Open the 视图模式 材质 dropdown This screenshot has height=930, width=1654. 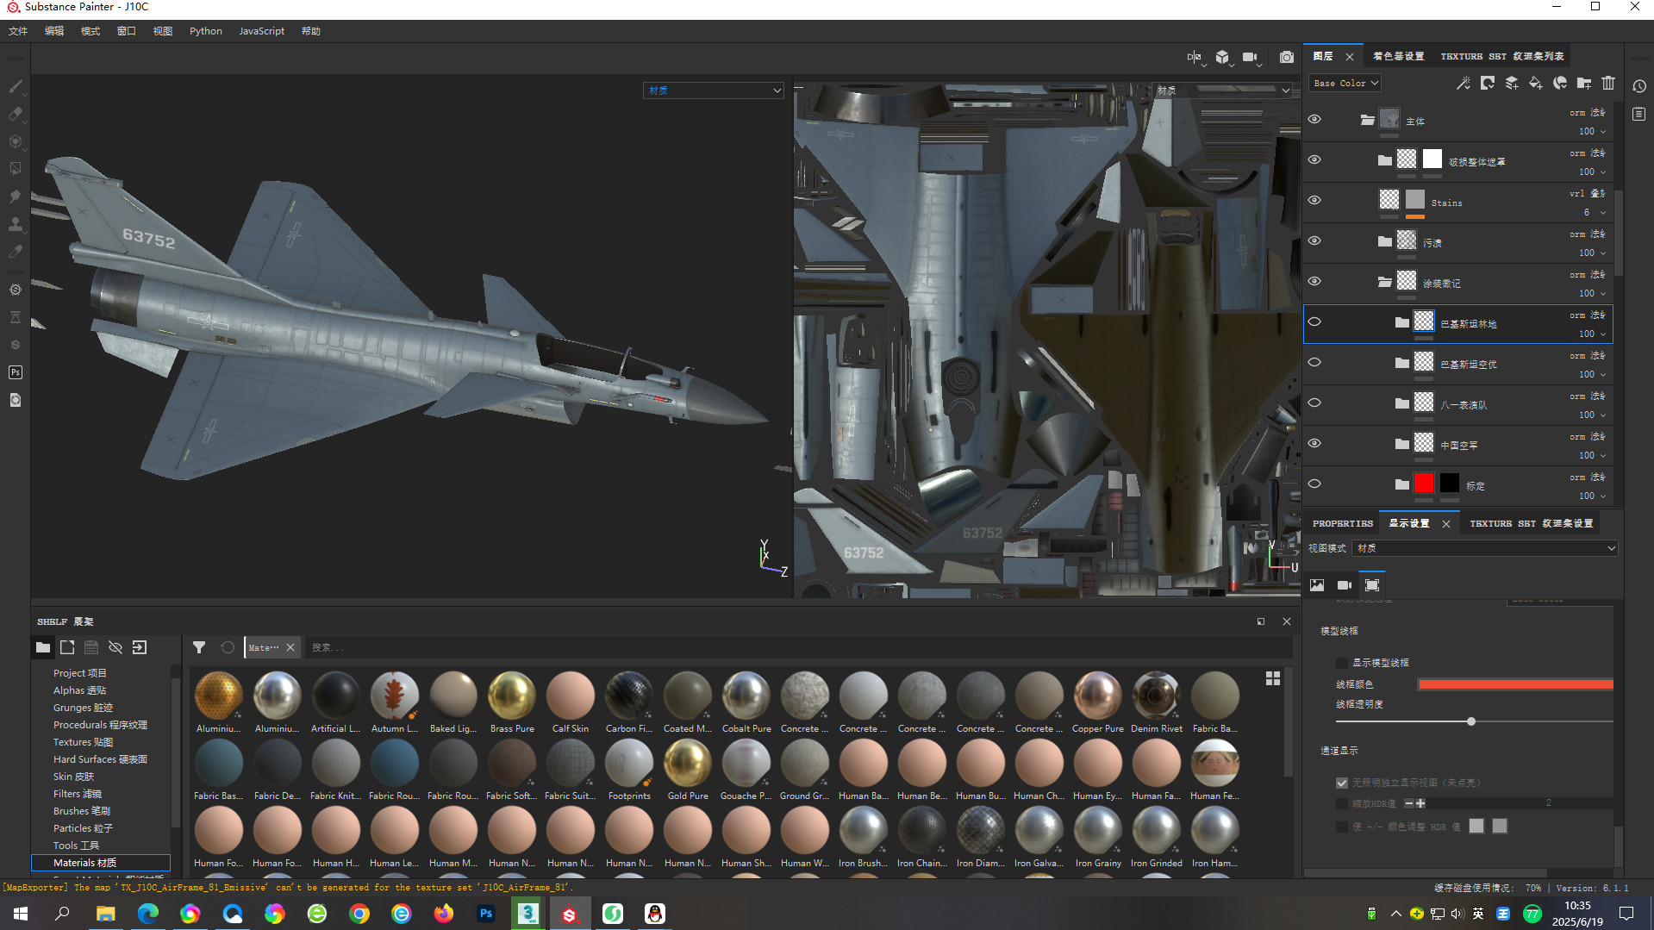point(1485,548)
